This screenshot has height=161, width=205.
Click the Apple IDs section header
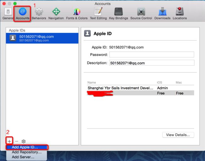tap(17, 30)
